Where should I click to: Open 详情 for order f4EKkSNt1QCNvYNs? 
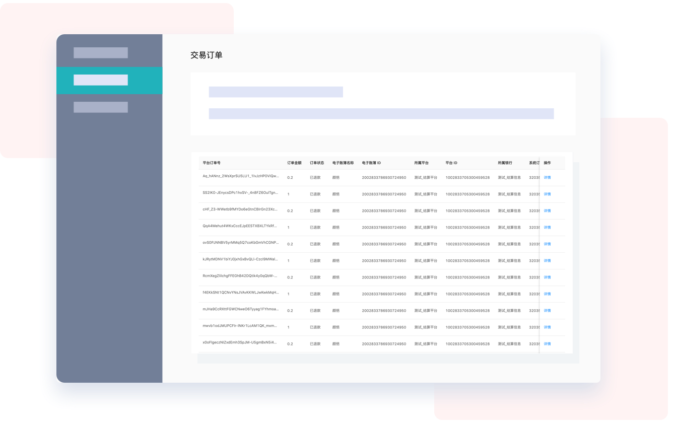(x=547, y=294)
